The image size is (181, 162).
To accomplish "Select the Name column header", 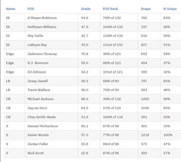I will [11, 9].
